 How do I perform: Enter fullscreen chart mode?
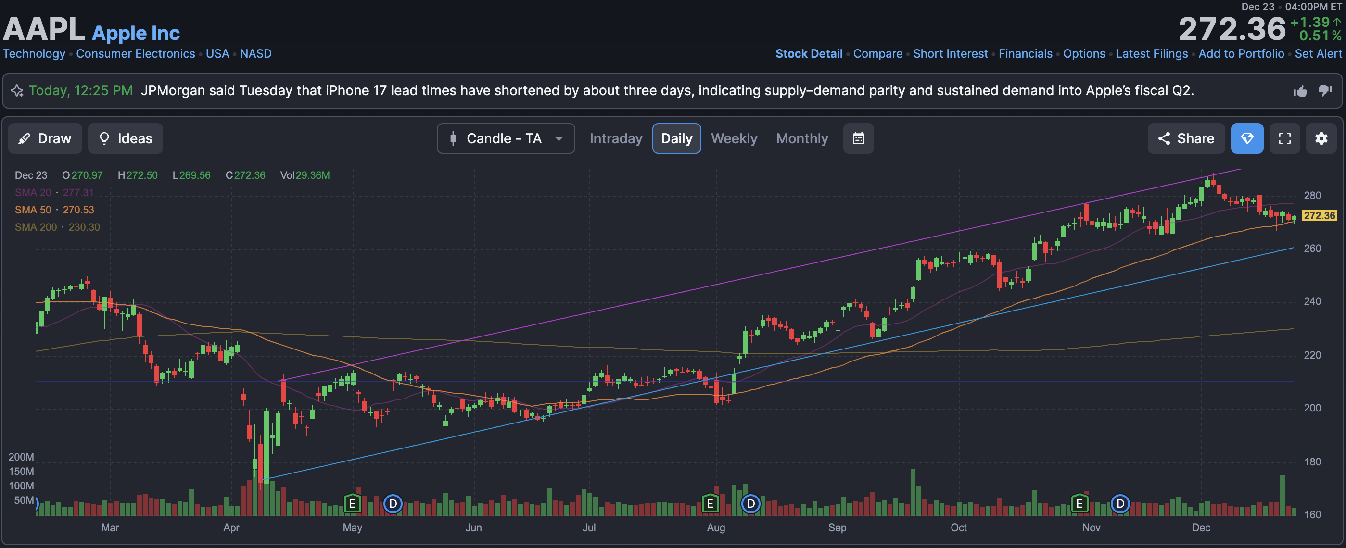point(1284,138)
